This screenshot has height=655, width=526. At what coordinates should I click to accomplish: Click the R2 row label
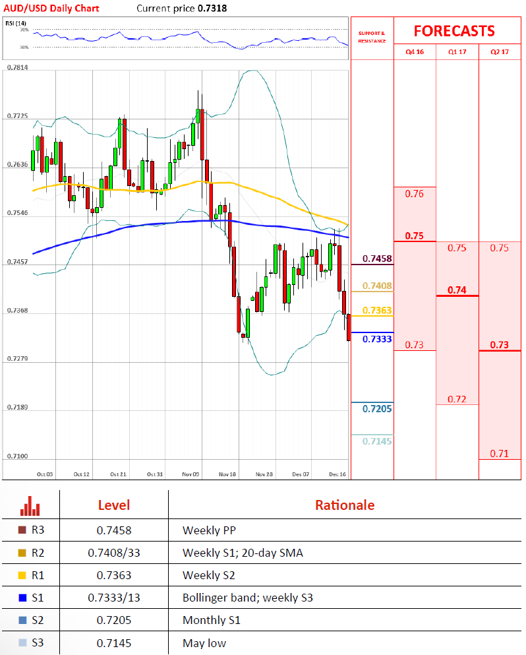(x=38, y=553)
